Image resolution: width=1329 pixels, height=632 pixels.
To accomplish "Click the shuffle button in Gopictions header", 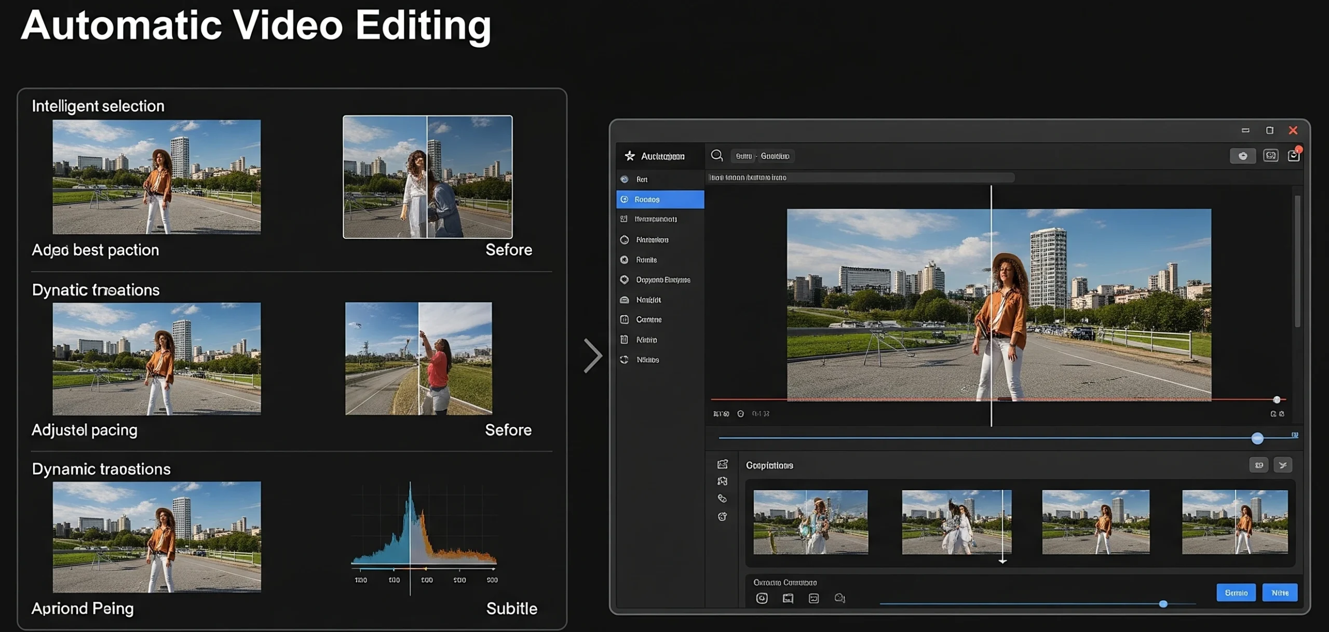I will click(1283, 465).
